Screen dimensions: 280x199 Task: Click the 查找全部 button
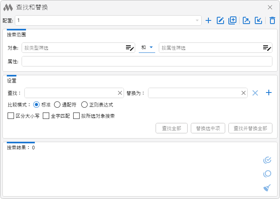point(172,128)
